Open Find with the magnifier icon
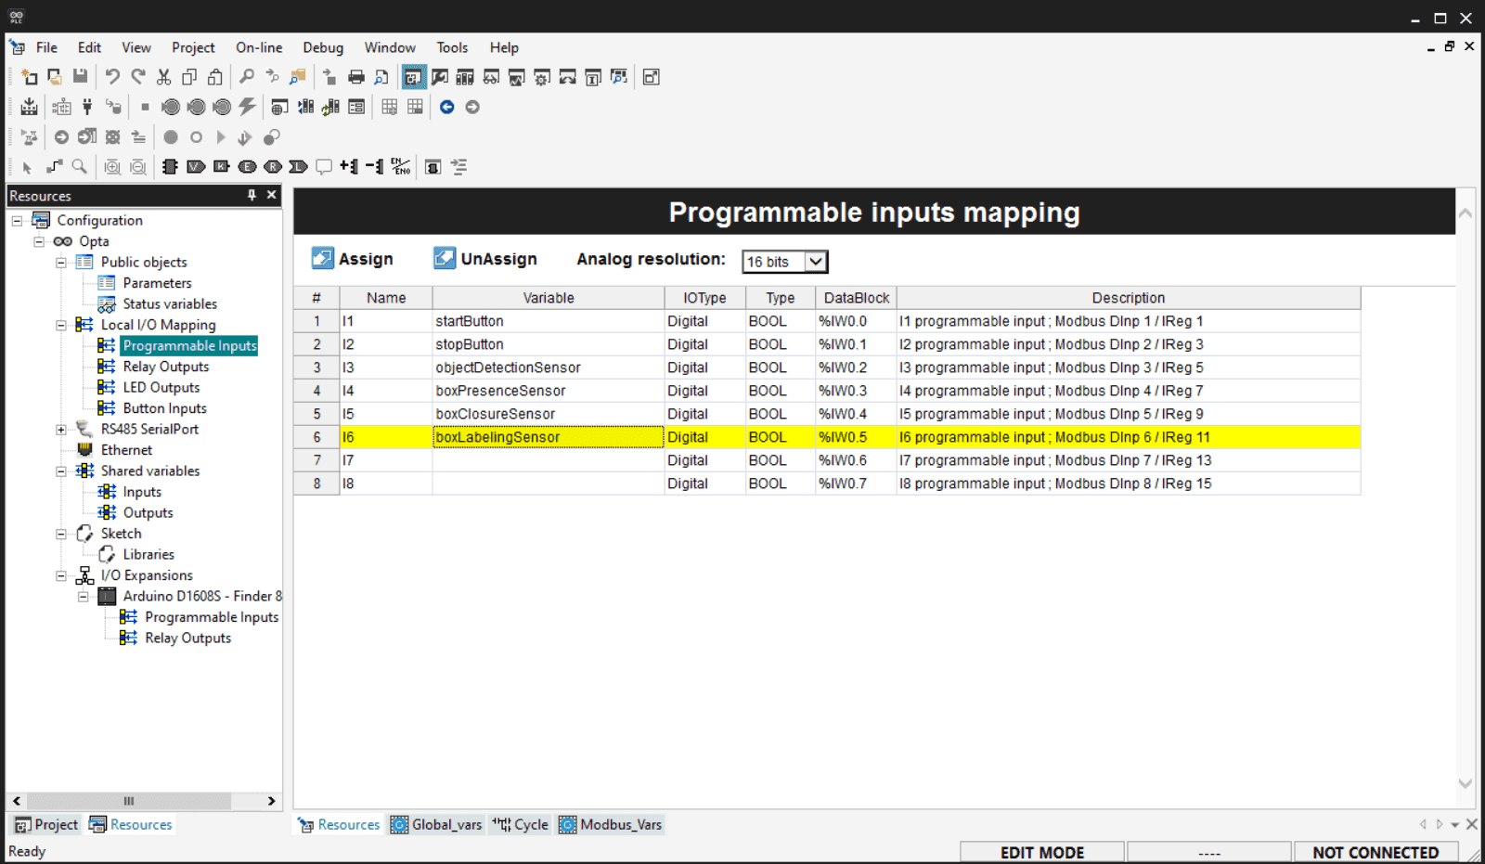Screen dimensions: 1485x864 [x=247, y=77]
